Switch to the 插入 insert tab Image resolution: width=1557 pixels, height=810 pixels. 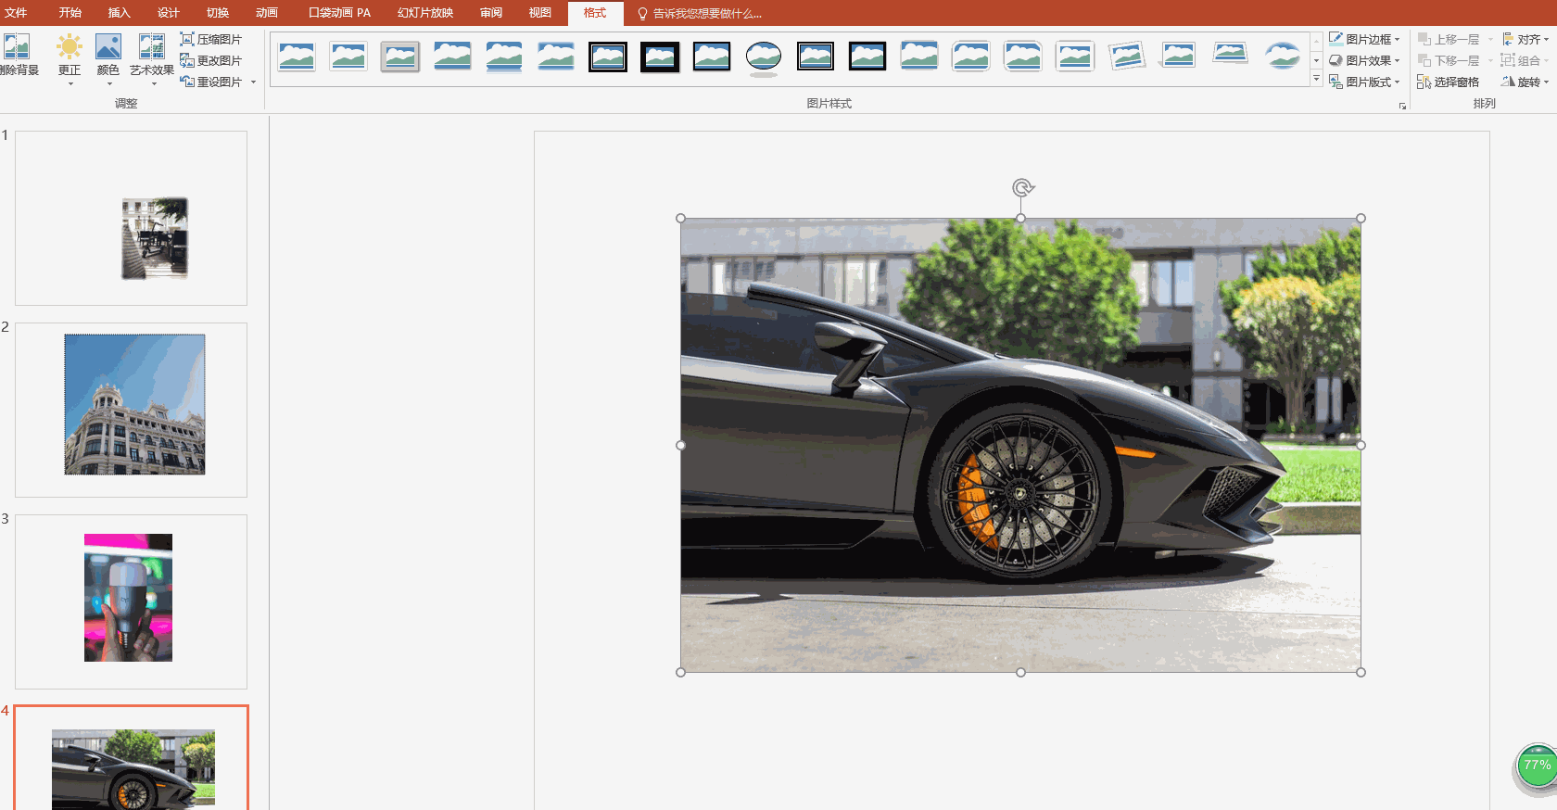point(120,13)
